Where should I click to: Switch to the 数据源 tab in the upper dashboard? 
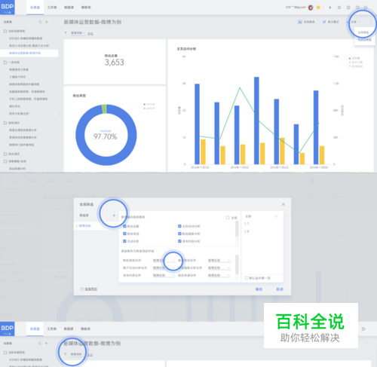click(69, 8)
